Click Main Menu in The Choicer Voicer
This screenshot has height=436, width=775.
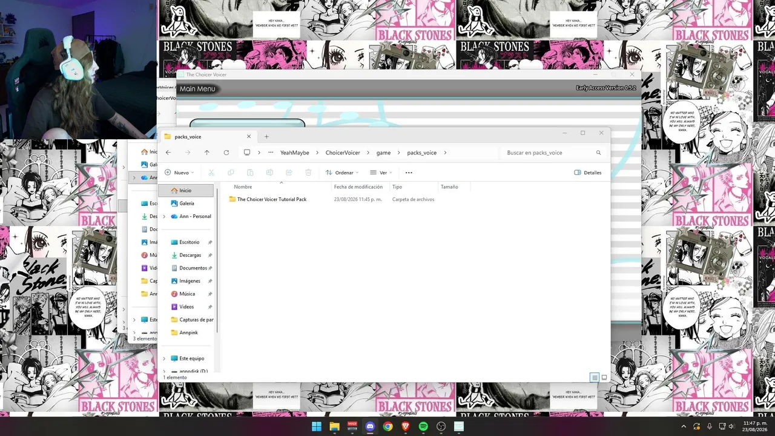coord(197,89)
